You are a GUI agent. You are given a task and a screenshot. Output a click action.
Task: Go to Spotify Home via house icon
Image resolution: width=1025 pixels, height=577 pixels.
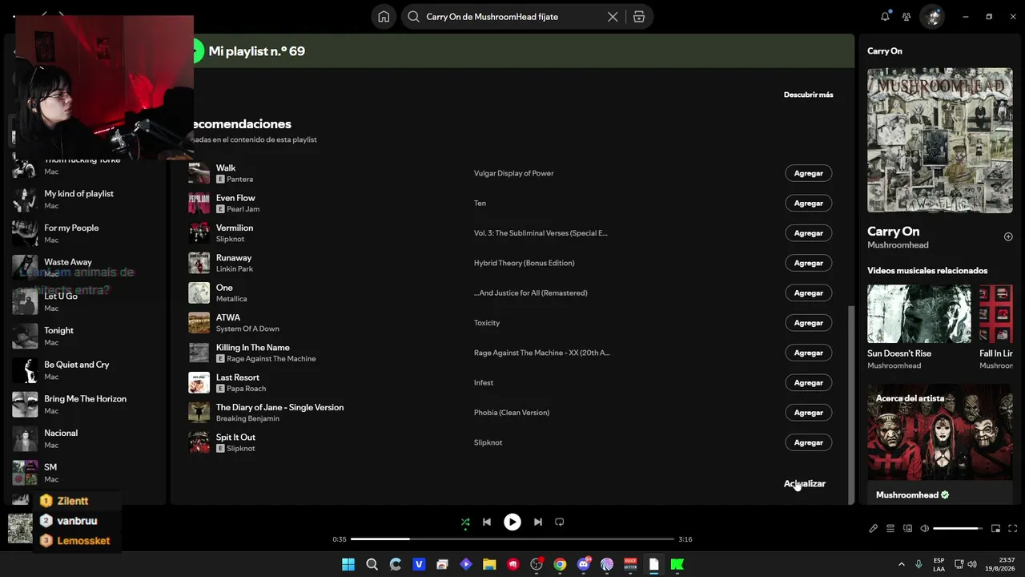384,17
